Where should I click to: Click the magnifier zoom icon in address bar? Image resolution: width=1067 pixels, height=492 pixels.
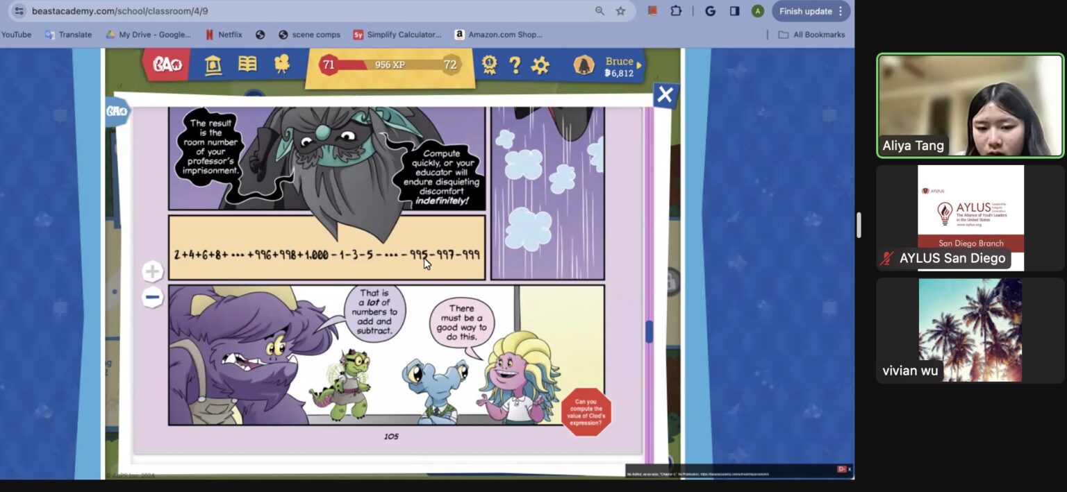tap(599, 11)
